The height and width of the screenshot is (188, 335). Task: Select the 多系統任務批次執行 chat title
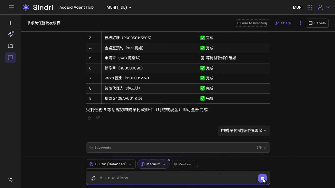pos(44,23)
